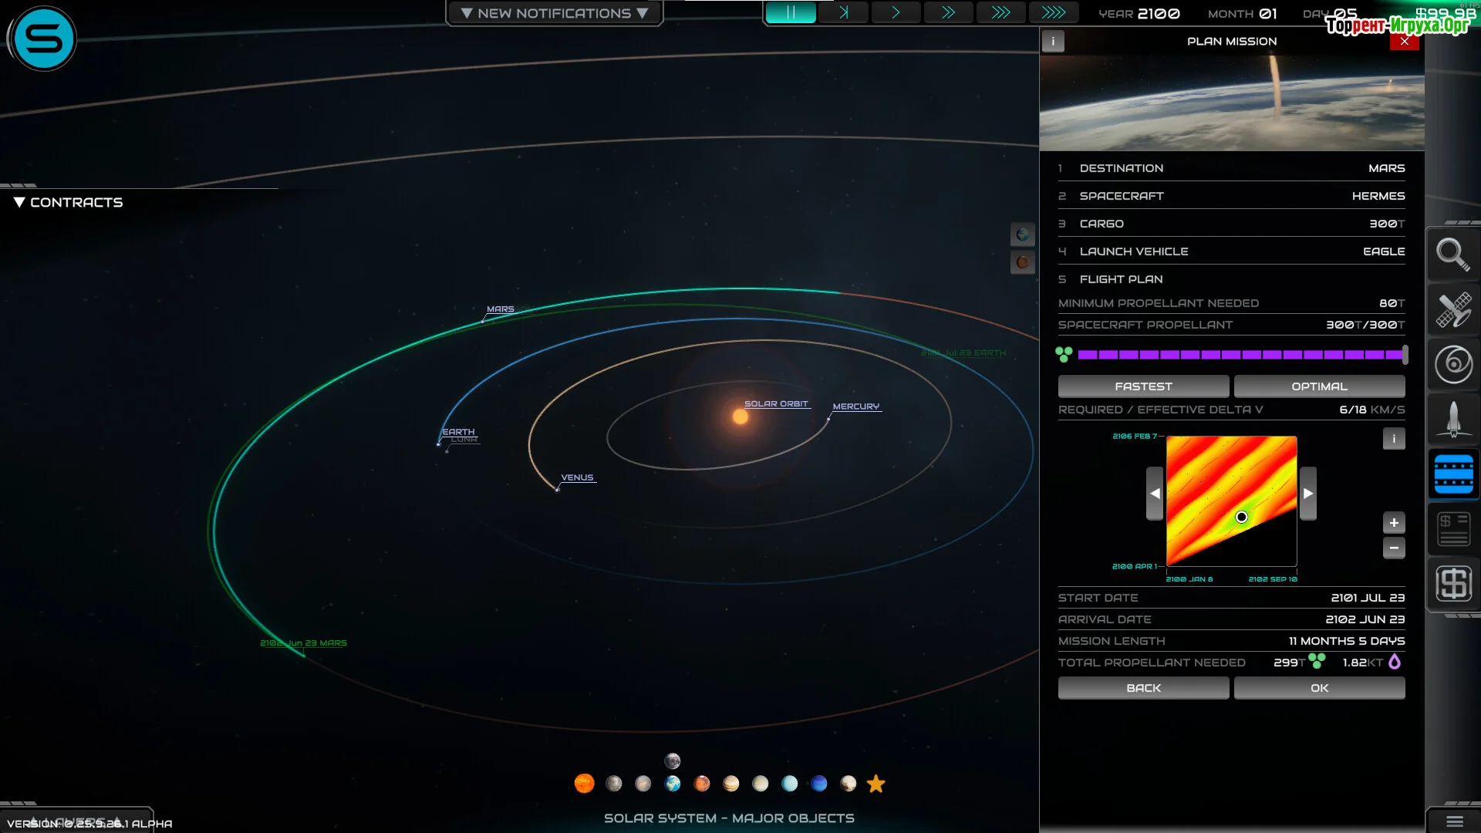Open the satellite spacecraft panel icon
This screenshot has width=1481, height=833.
(1453, 310)
